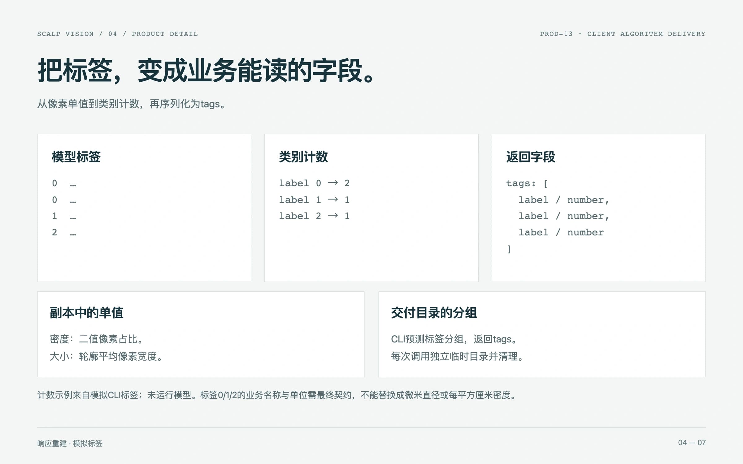Click the row 'label 2 → 1'

point(314,216)
